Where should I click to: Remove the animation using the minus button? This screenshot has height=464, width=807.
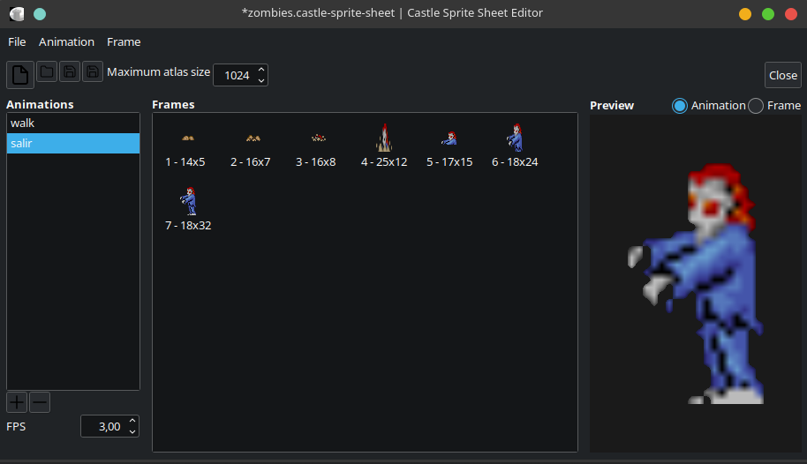pos(40,403)
